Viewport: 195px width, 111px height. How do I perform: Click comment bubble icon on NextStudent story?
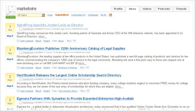pyautogui.click(x=18, y=91)
